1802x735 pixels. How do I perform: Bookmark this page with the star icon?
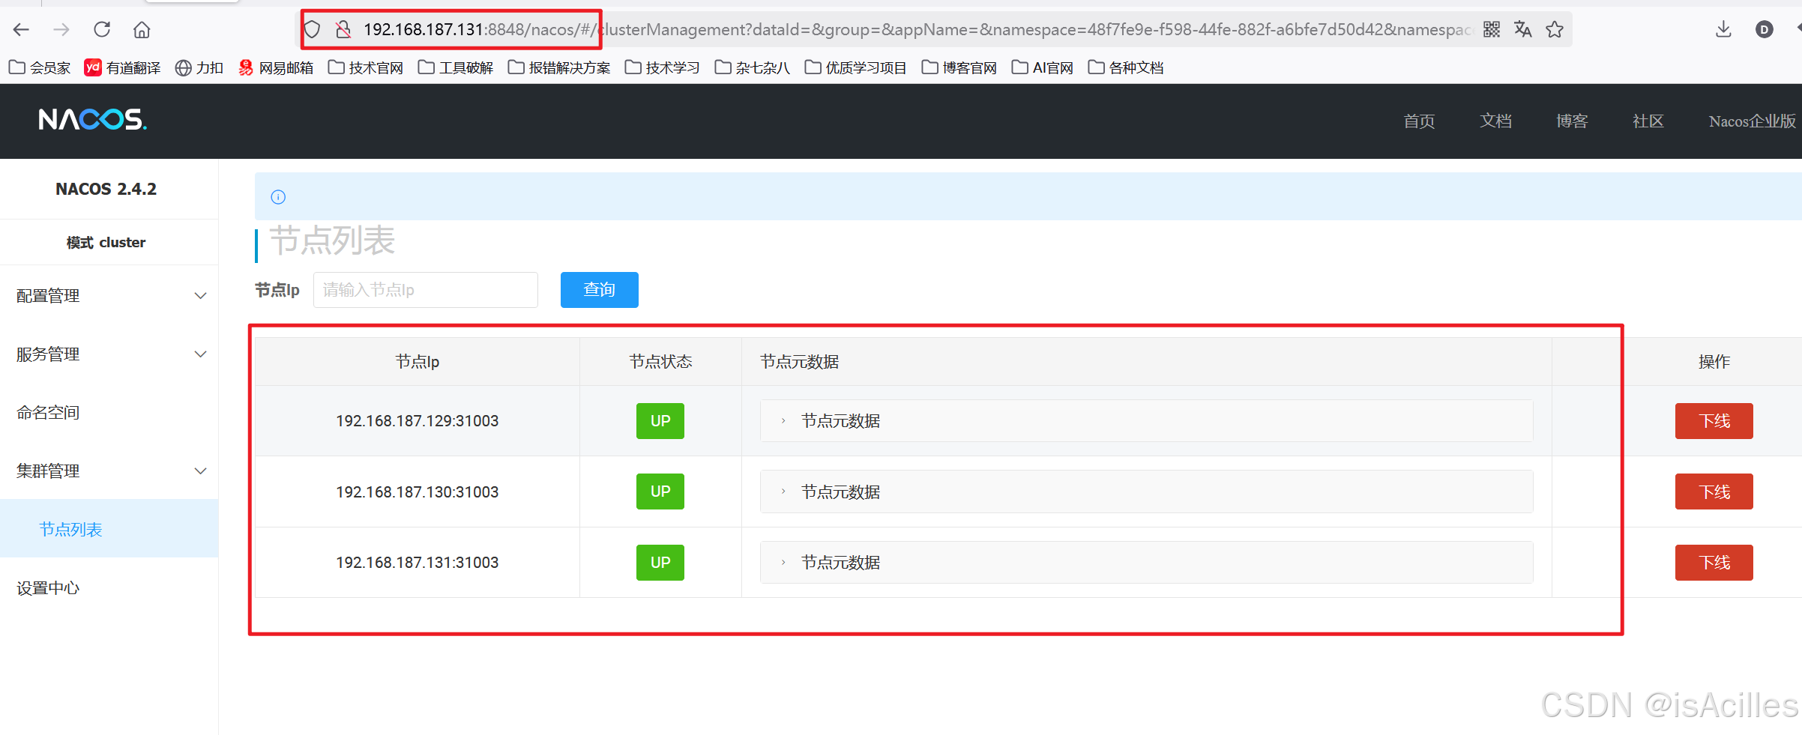[x=1555, y=29]
